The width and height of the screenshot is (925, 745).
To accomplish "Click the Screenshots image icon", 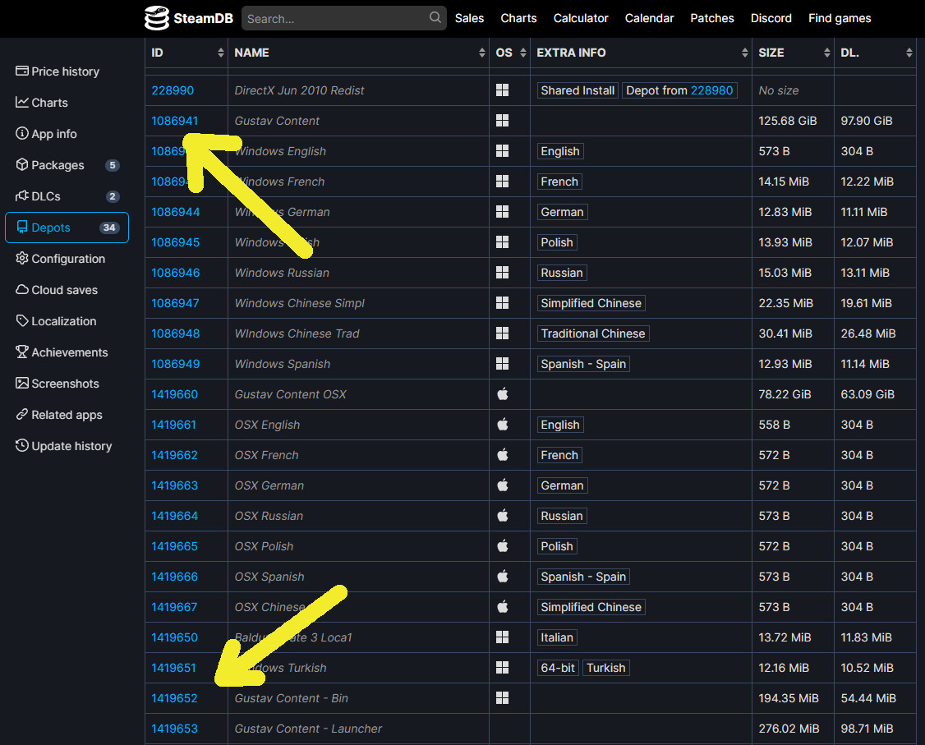I will click(22, 384).
